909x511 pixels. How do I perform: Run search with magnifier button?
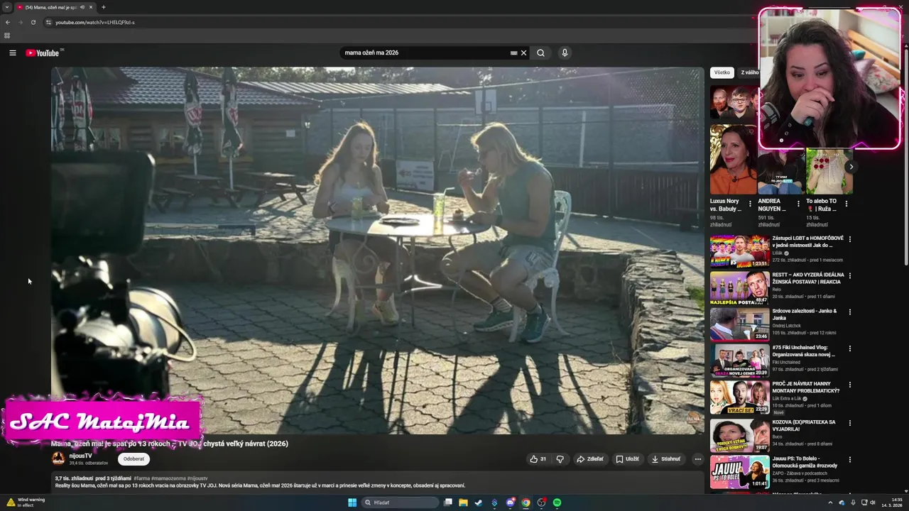540,53
